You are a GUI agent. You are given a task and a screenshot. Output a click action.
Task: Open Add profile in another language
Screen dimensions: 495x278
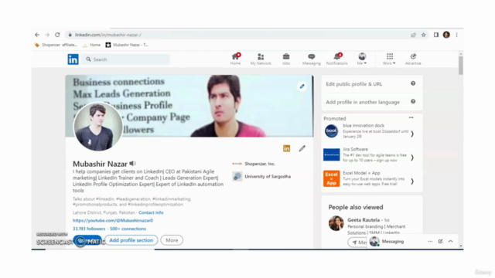click(363, 102)
